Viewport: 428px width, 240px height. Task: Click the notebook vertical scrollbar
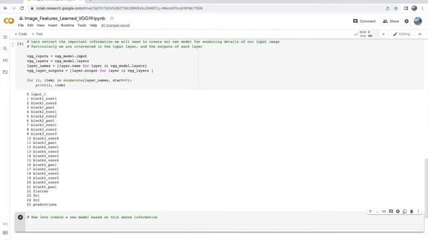[426, 188]
